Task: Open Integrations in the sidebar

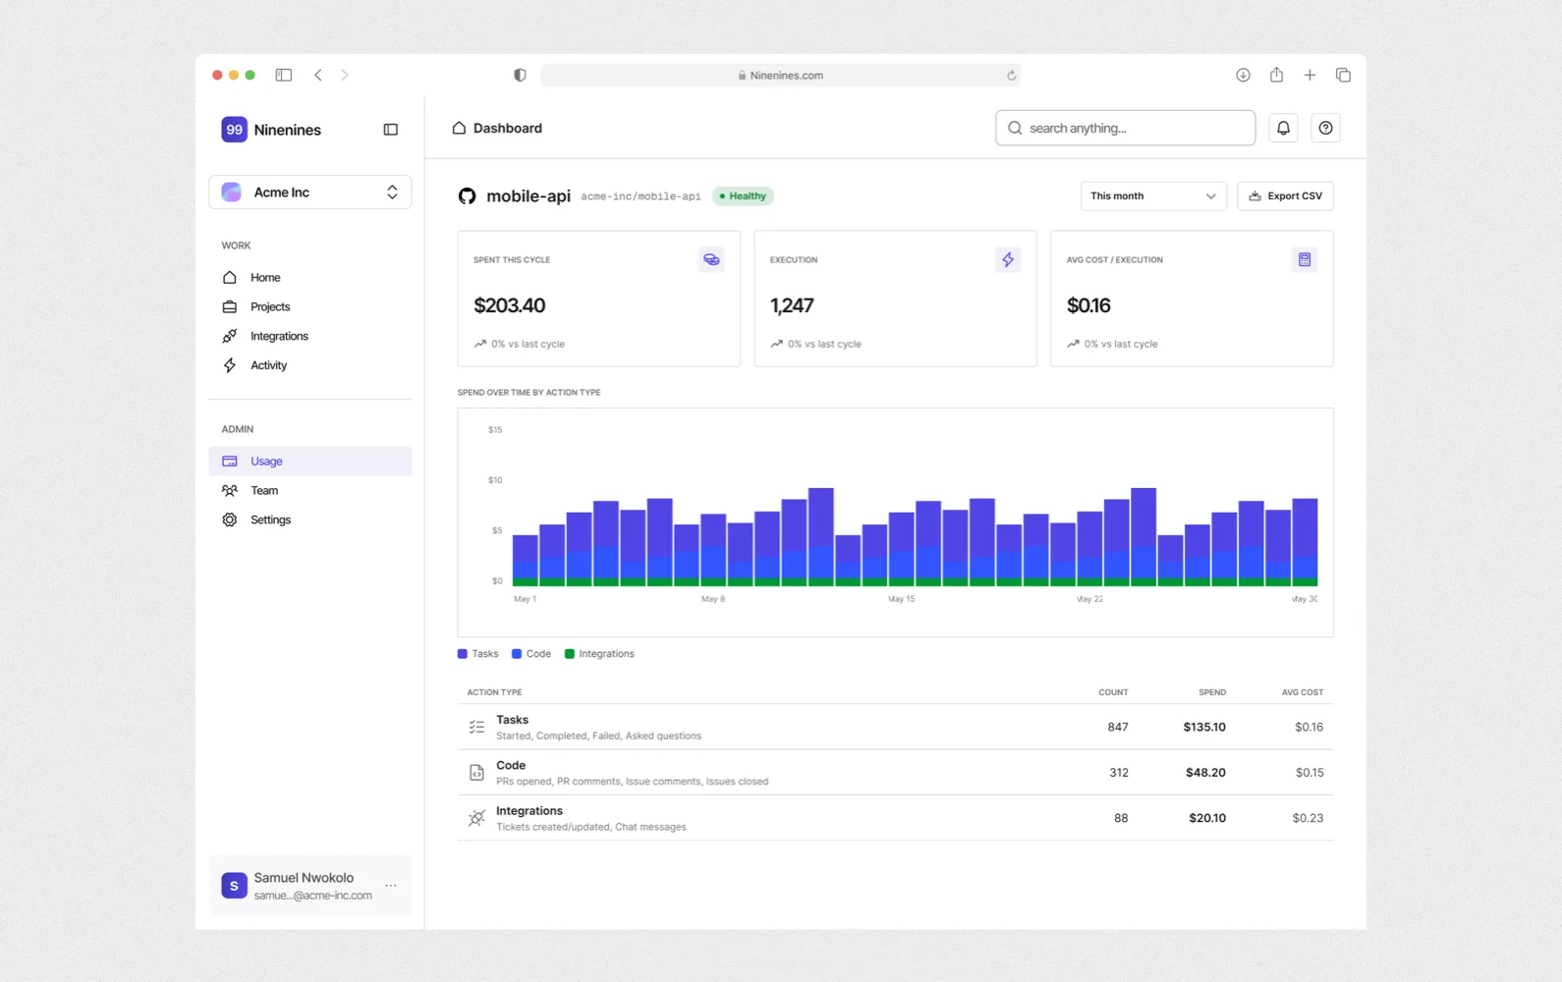Action: pos(310,336)
